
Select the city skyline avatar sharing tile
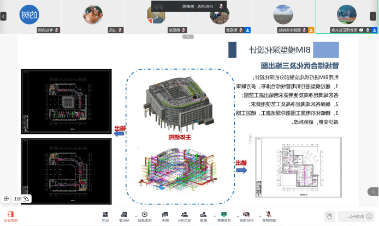click(x=347, y=15)
